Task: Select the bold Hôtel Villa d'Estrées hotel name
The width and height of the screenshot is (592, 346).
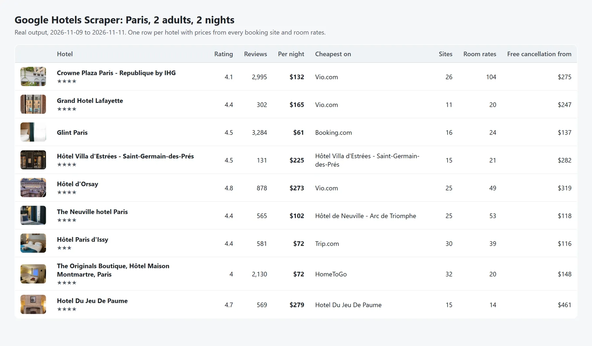Action: (125, 156)
